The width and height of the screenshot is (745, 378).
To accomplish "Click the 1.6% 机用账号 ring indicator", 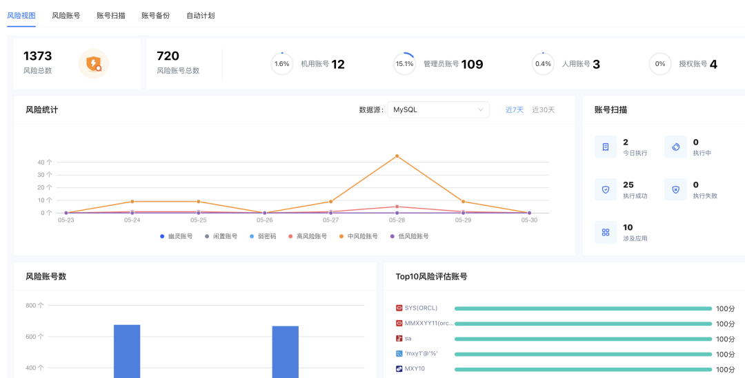I will point(281,63).
